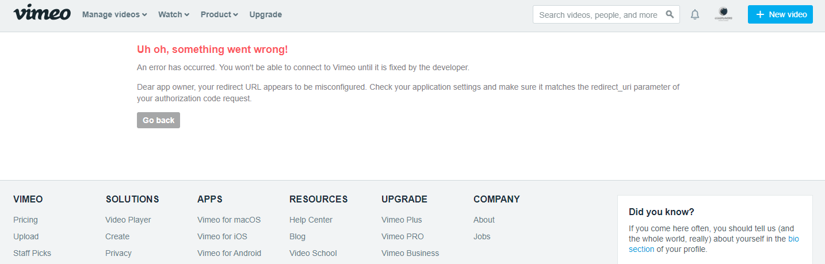This screenshot has width=825, height=264.
Task: Click the search magnifier icon
Action: point(670,14)
